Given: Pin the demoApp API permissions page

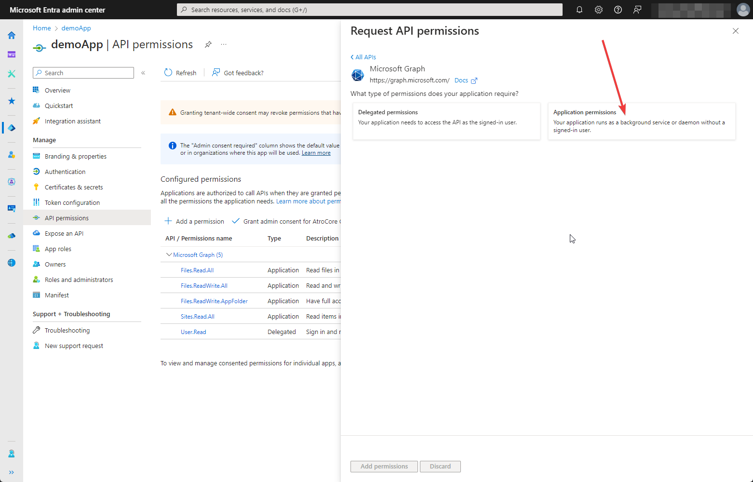Looking at the screenshot, I should 208,44.
